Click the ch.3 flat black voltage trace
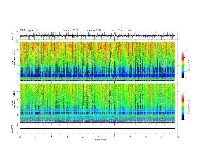Viewport: 200px width, 154px height. click(x=97, y=129)
